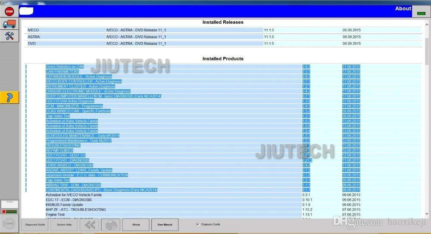Select 'EDC 17 - ECM - DIAGNOSIS' row
Image resolution: width=431 pixels, height=234 pixels.
(x=223, y=200)
